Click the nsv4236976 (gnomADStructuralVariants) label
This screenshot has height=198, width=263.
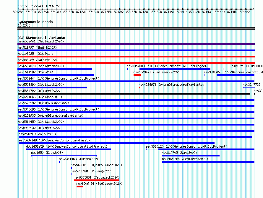171,85
